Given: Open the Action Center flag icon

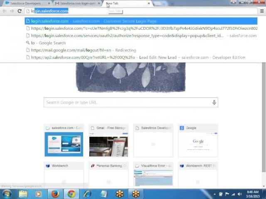Looking at the screenshot, I should (x=227, y=194).
